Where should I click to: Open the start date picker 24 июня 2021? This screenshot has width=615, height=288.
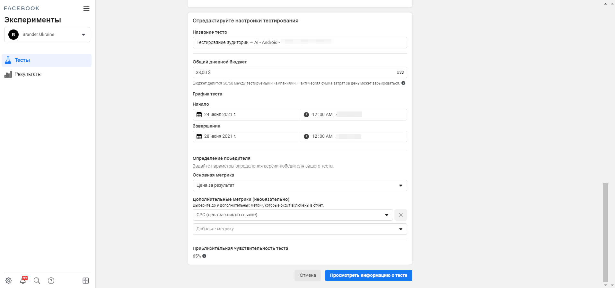tap(246, 115)
